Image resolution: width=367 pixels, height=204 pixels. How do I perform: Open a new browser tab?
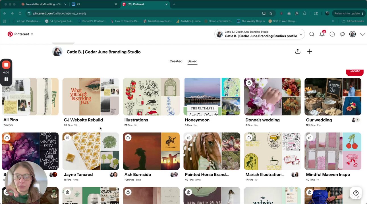(174, 4)
